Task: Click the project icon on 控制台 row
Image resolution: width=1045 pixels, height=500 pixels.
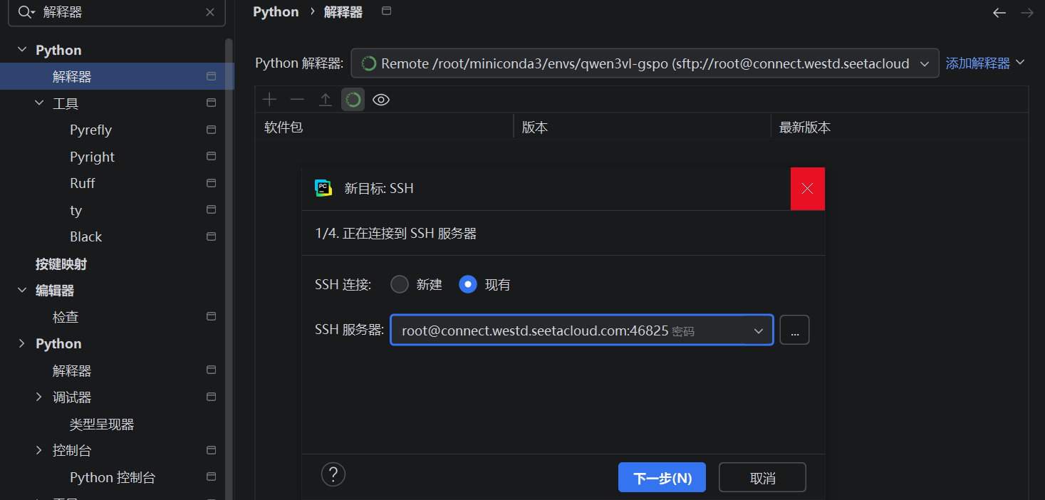Action: (x=211, y=450)
